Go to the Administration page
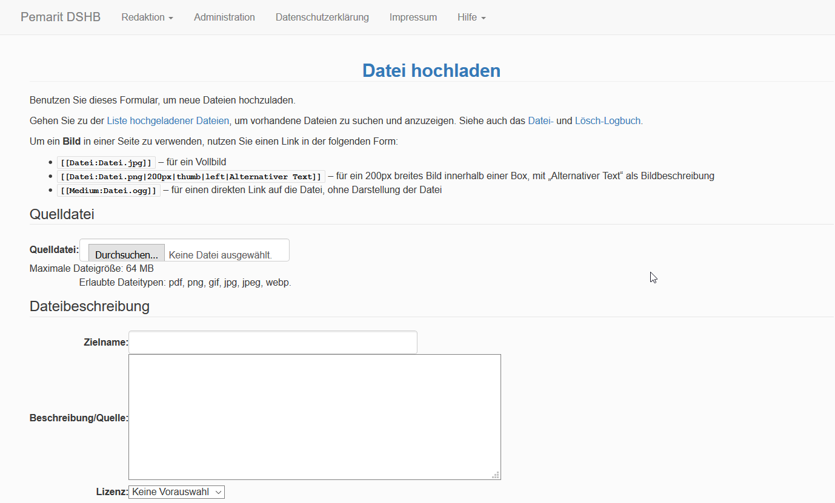 click(224, 17)
